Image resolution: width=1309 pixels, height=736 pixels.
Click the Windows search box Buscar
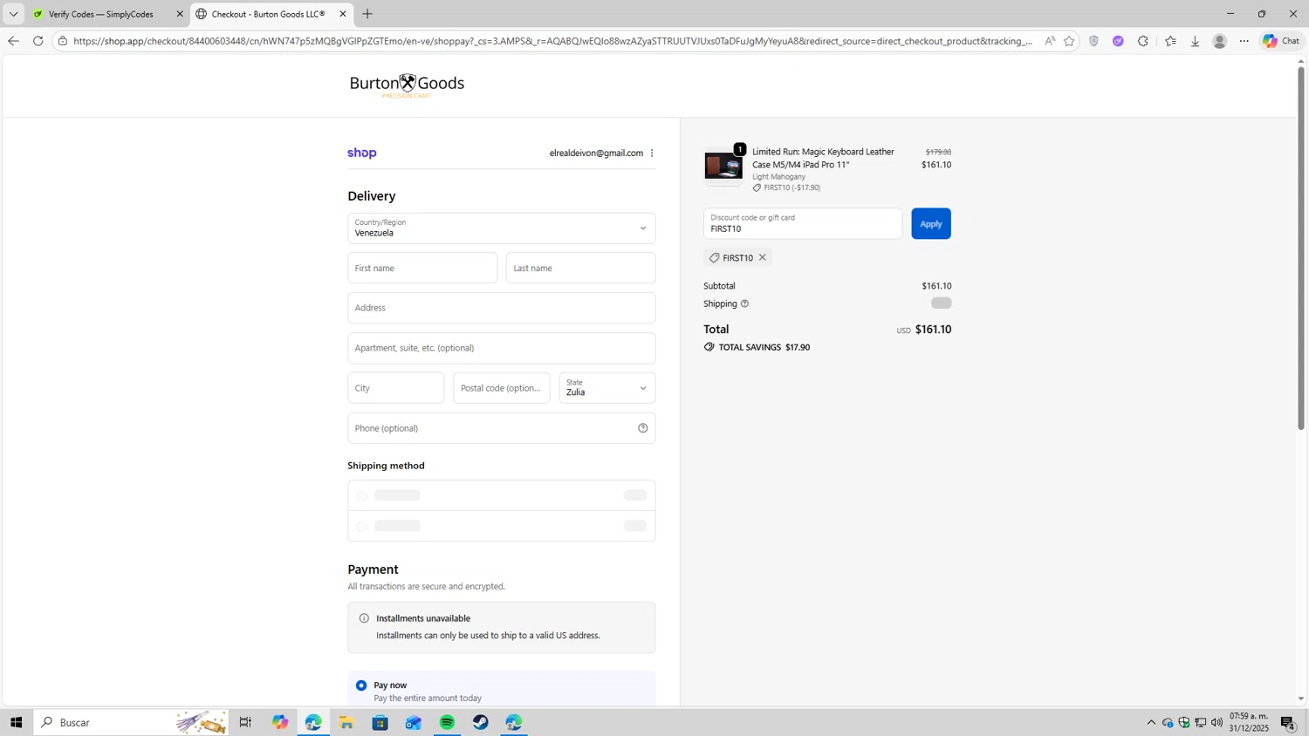click(x=131, y=722)
